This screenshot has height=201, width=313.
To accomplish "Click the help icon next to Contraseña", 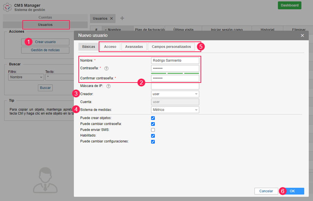I will point(106,68).
